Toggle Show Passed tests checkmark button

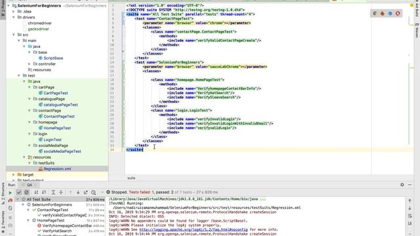pos(19,192)
